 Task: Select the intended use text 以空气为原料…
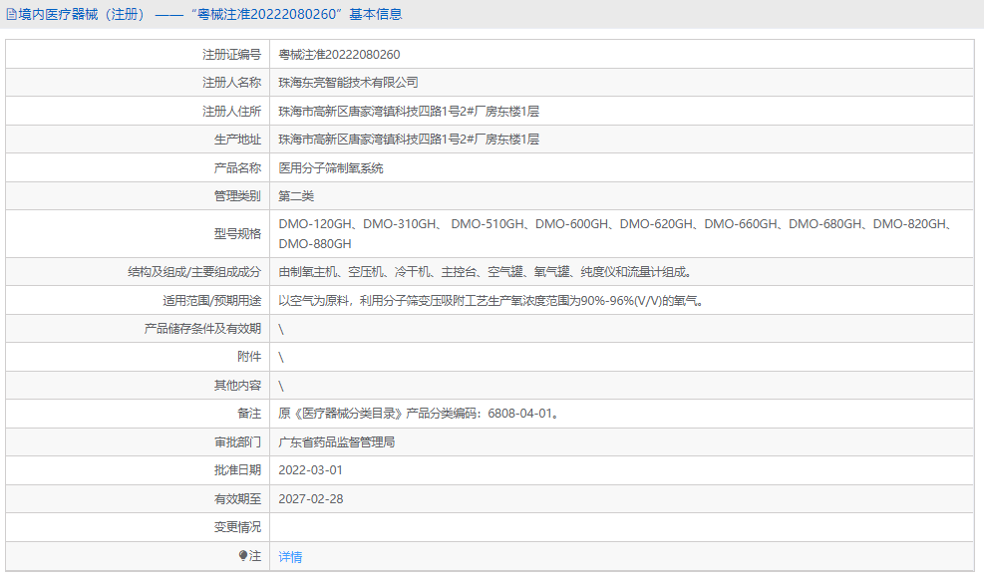pos(492,301)
